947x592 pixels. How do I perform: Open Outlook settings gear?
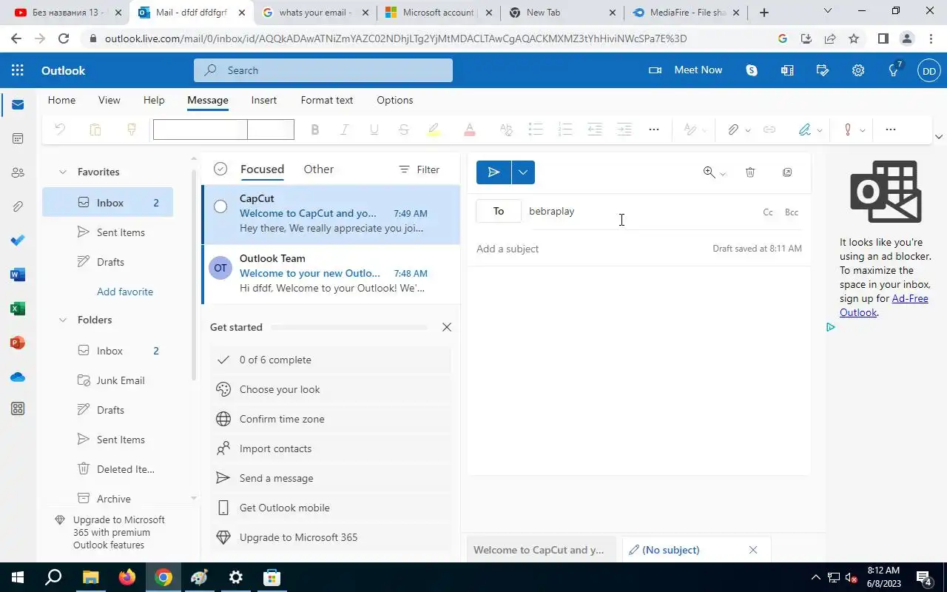click(x=858, y=70)
